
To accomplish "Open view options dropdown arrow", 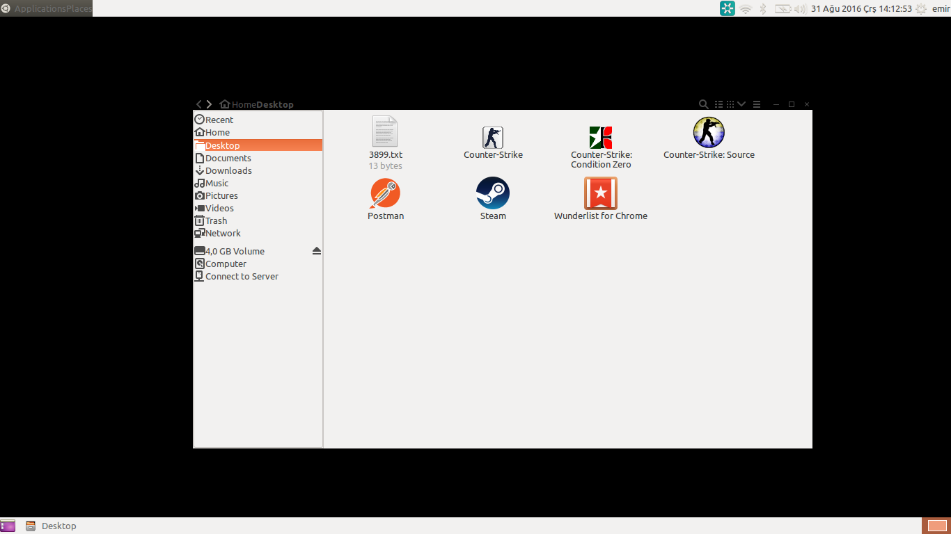I will coord(741,104).
